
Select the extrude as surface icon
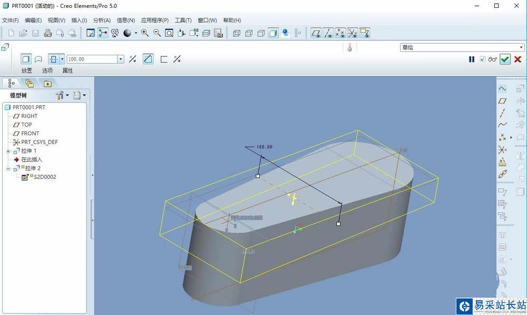point(38,59)
